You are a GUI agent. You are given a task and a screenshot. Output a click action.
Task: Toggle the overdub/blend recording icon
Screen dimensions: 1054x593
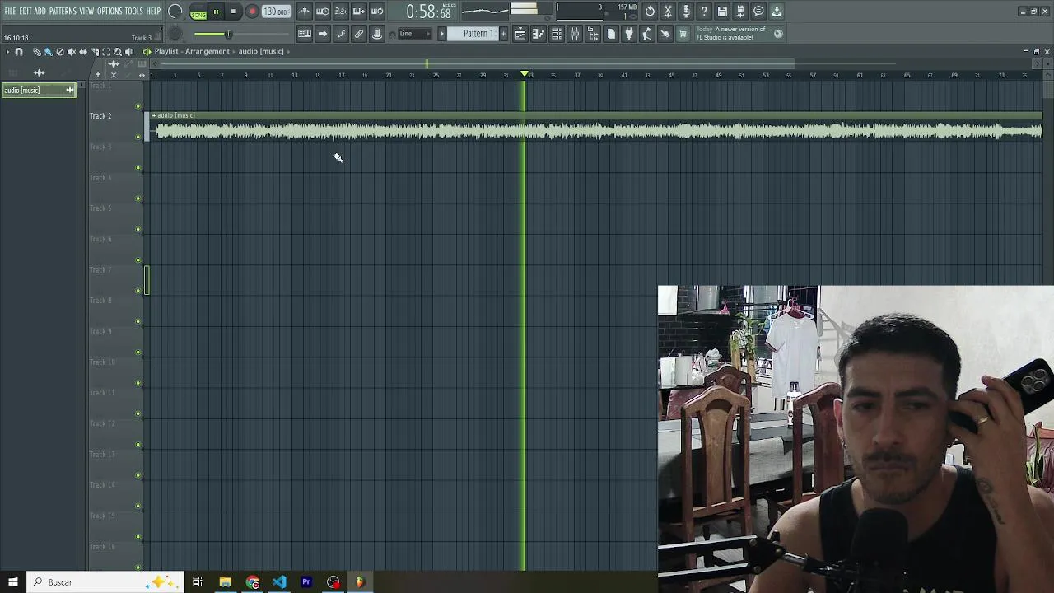pyautogui.click(x=359, y=12)
